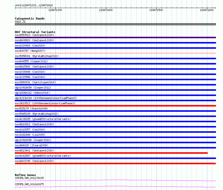Click the blue bar of nsv6609920
Screen dimensions: 223x190
[x=115, y=43]
